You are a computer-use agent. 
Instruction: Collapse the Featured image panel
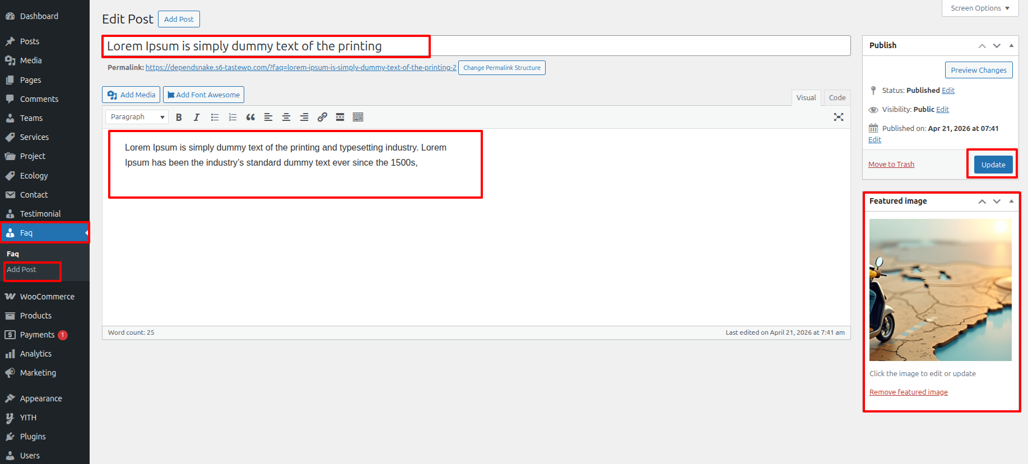tap(1011, 201)
